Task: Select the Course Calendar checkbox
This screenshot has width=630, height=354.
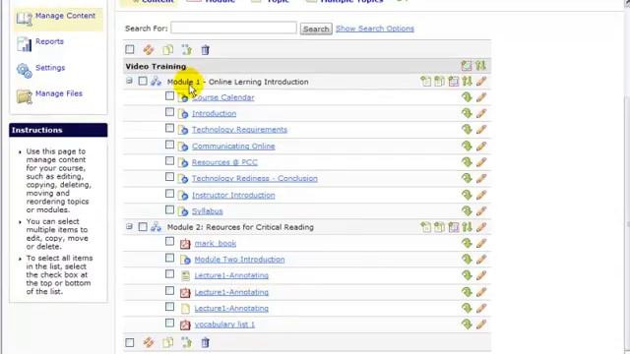Action: tap(169, 96)
